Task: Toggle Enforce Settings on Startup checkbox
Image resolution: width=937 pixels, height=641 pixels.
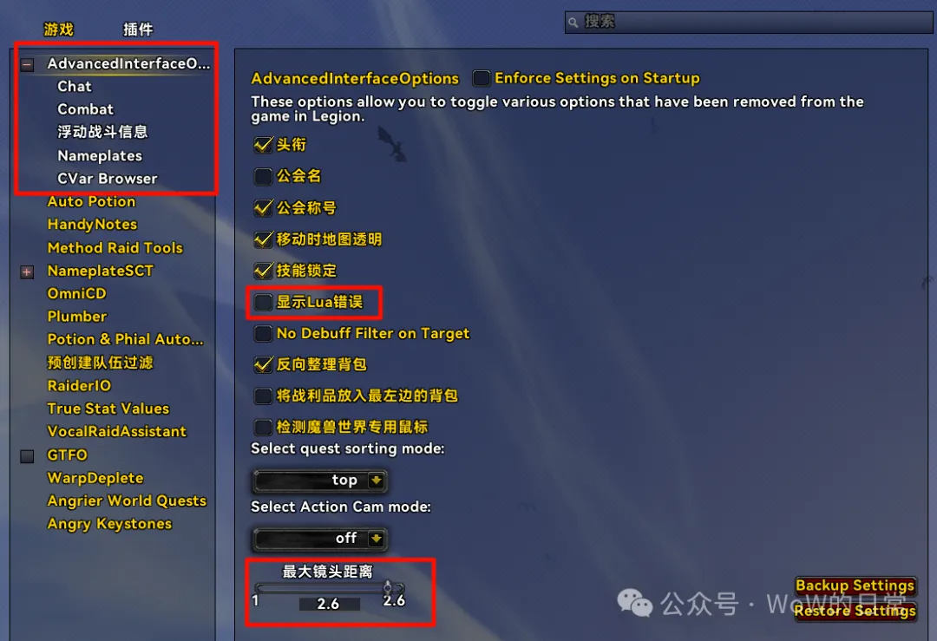Action: pyautogui.click(x=481, y=78)
